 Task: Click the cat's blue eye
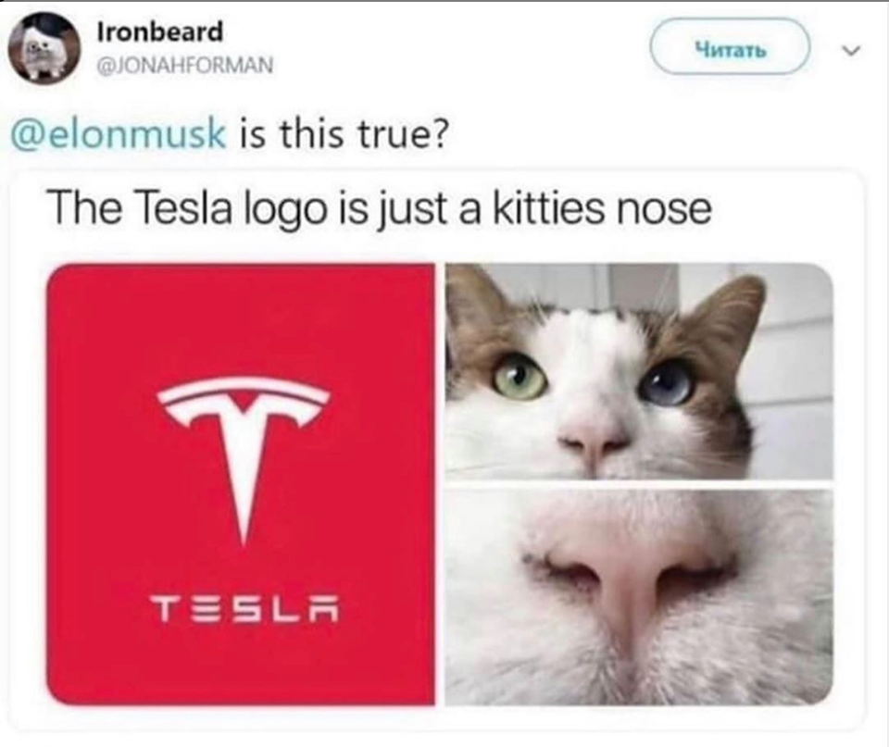[x=667, y=384]
